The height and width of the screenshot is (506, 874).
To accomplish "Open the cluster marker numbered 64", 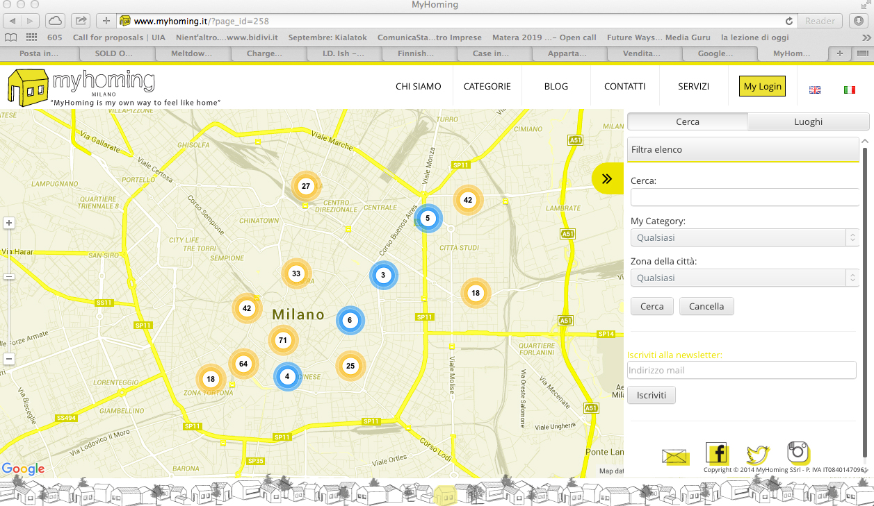I will [x=243, y=364].
